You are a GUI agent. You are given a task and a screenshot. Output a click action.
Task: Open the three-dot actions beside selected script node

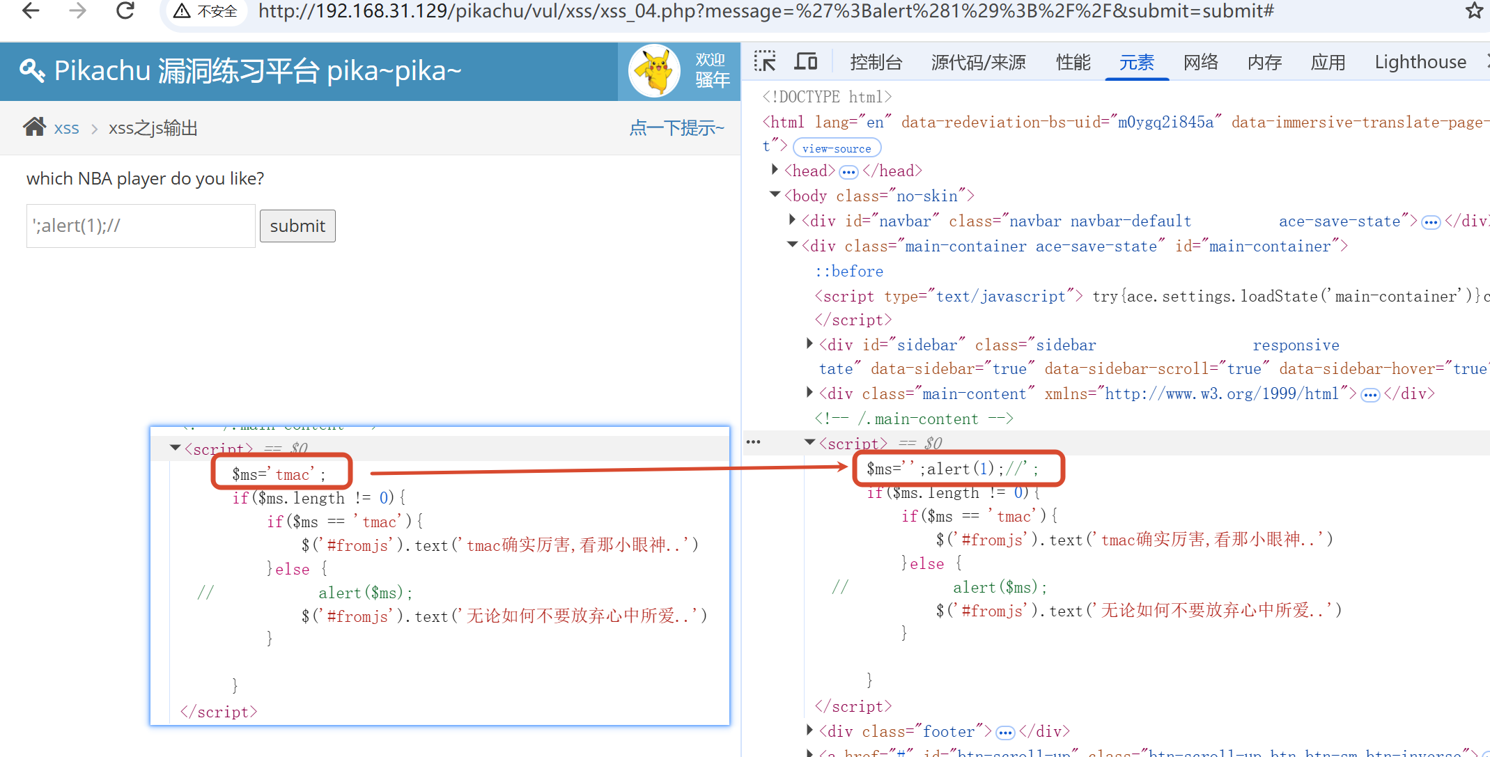754,442
